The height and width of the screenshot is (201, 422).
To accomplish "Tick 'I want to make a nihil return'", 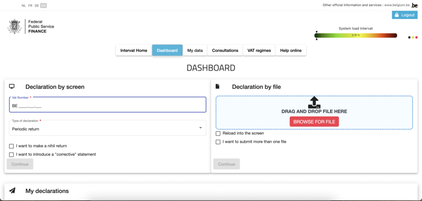I will (x=11, y=146).
